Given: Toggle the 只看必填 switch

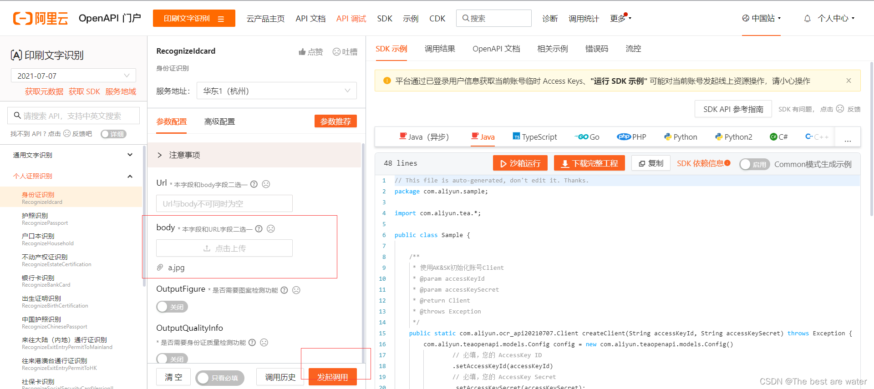Looking at the screenshot, I should point(219,378).
